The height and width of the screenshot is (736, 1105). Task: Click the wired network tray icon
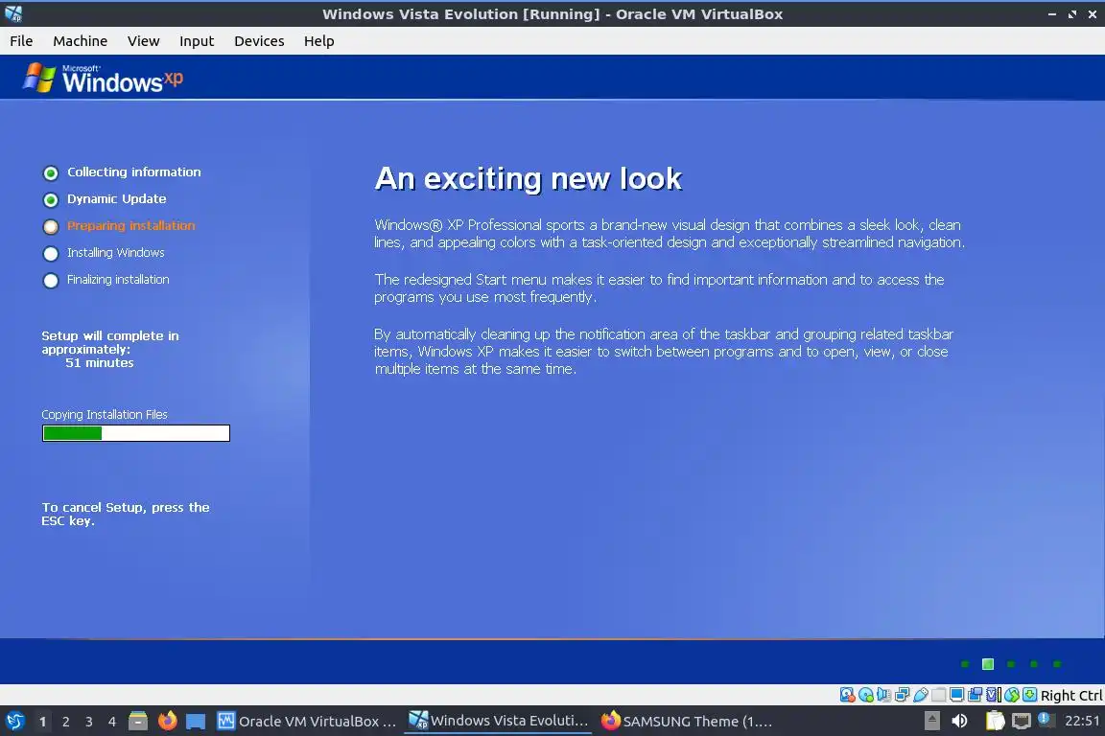pyautogui.click(x=1022, y=721)
